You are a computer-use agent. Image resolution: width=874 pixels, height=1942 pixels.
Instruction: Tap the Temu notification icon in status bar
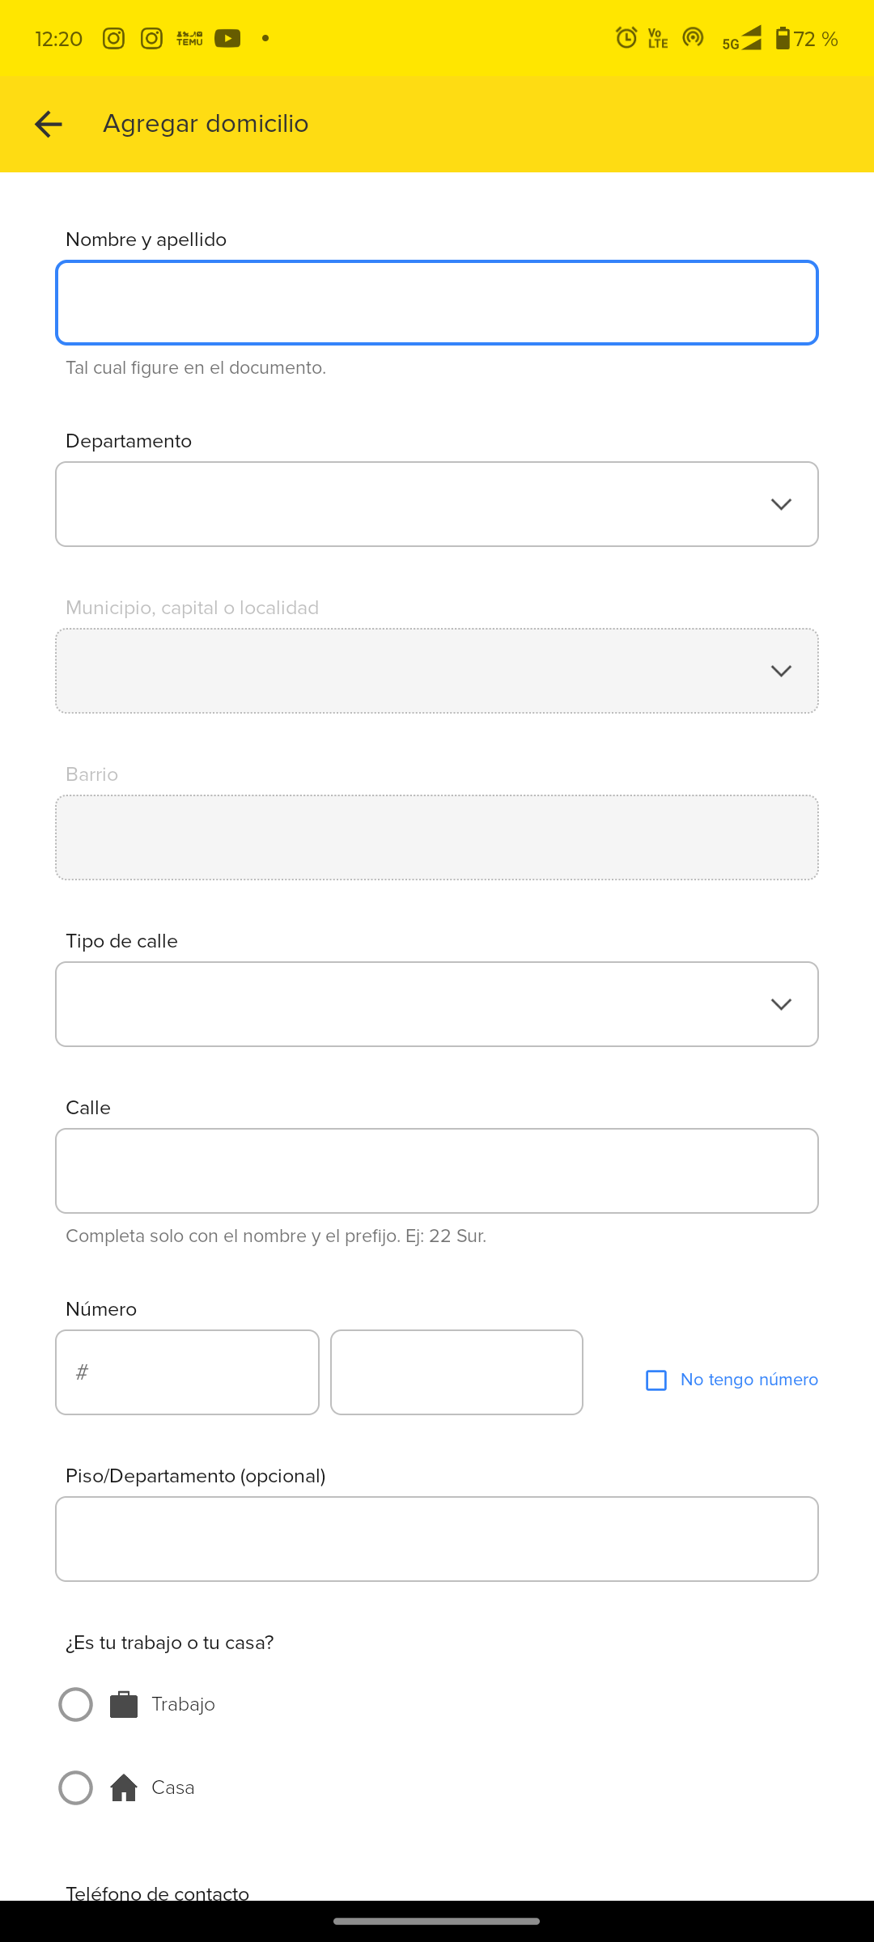(189, 38)
